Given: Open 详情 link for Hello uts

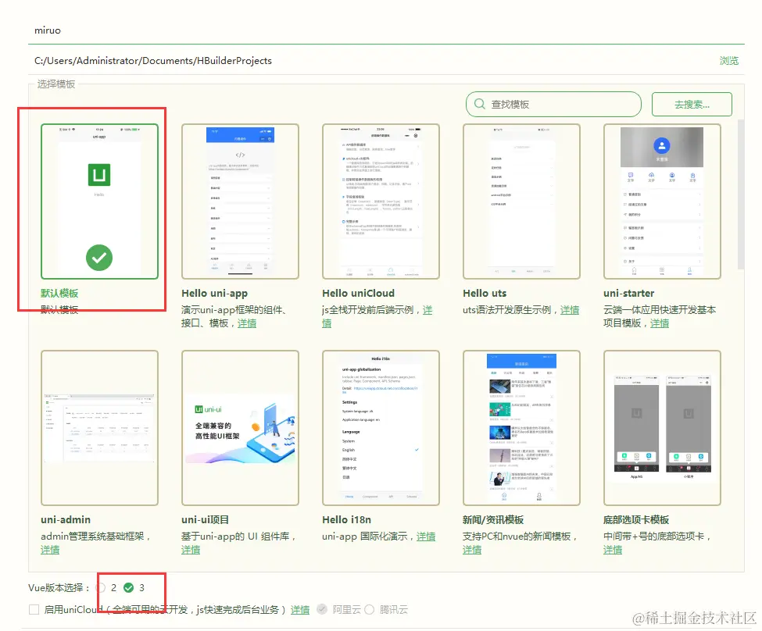Looking at the screenshot, I should (x=570, y=310).
